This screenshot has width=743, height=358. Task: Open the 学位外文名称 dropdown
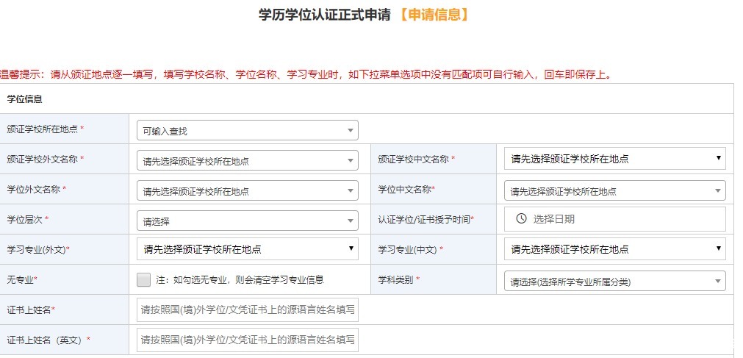coord(248,191)
